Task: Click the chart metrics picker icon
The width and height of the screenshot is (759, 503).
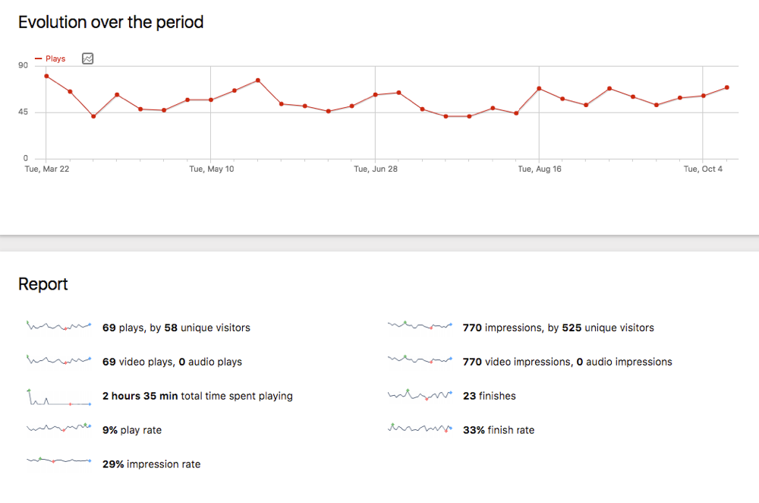Action: tap(87, 59)
